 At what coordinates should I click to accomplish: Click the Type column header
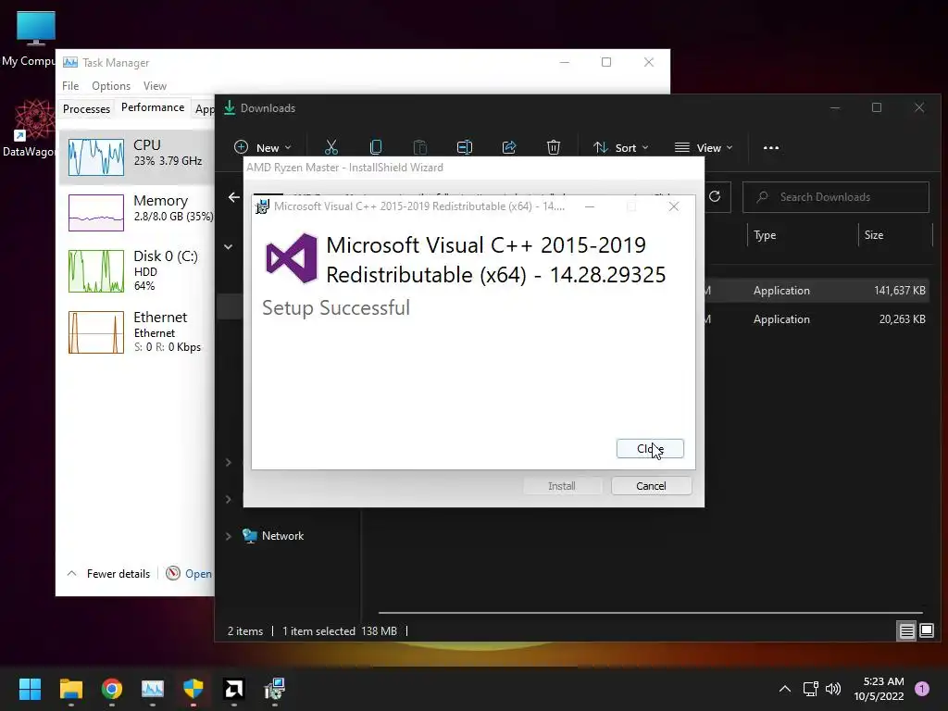(802, 235)
